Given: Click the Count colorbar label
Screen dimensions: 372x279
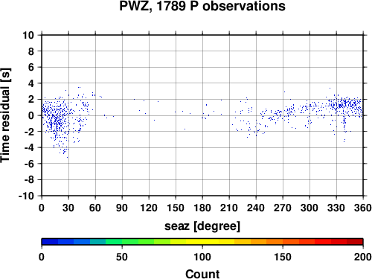Looking at the screenshot, I should point(202,274).
